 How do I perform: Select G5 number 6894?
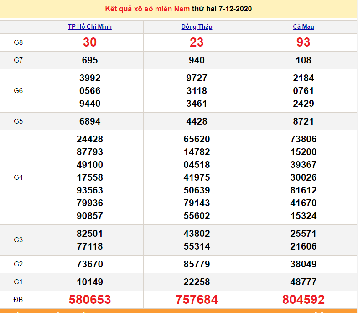[90, 121]
